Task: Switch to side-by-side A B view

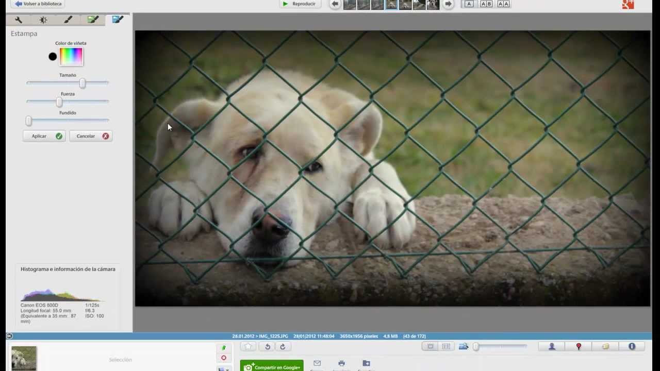Action: 486,4
